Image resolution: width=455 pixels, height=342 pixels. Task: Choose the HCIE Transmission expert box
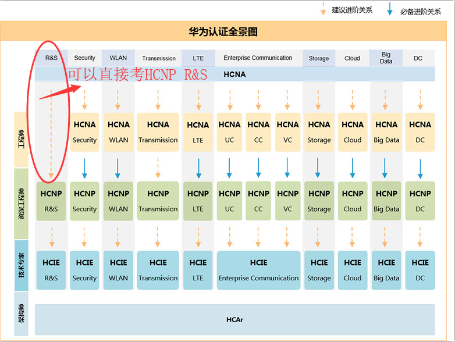coord(158,270)
